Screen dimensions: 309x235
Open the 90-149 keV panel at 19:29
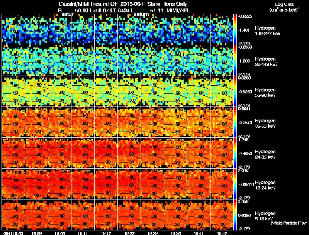point(152,61)
